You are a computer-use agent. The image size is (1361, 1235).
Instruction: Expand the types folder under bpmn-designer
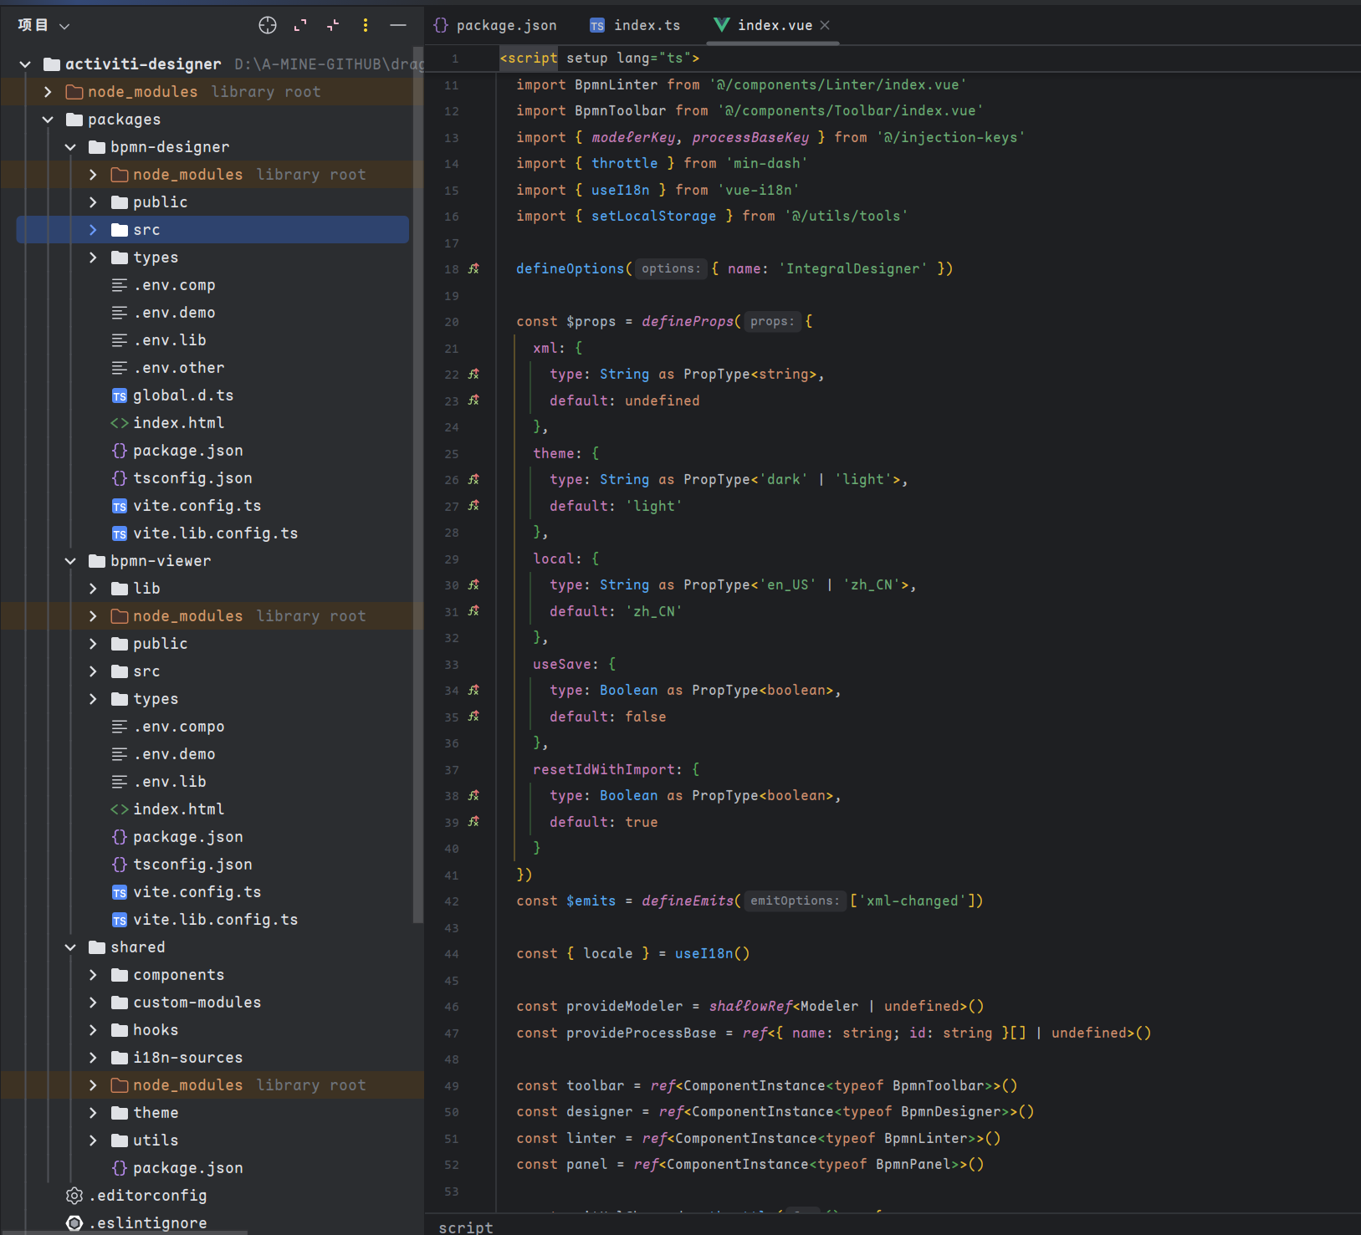click(93, 257)
